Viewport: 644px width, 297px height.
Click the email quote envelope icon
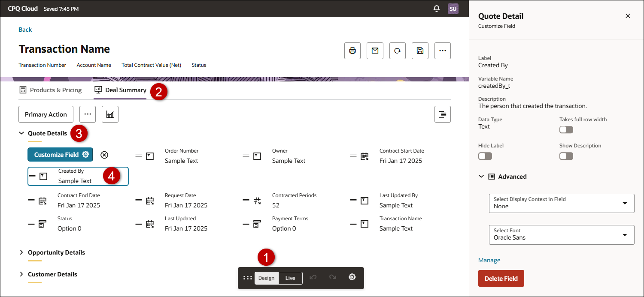pos(375,51)
